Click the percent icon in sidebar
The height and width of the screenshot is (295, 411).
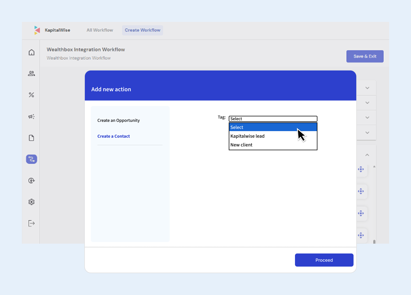point(31,95)
